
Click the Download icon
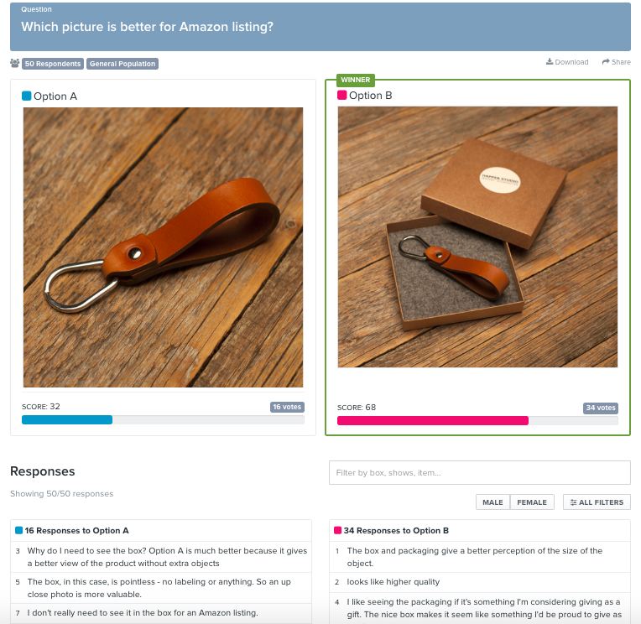point(550,62)
